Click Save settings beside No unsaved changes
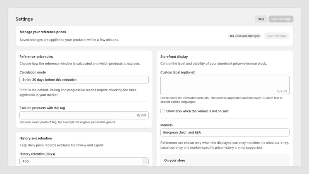Viewport: 309px width, 174px height. click(x=277, y=36)
